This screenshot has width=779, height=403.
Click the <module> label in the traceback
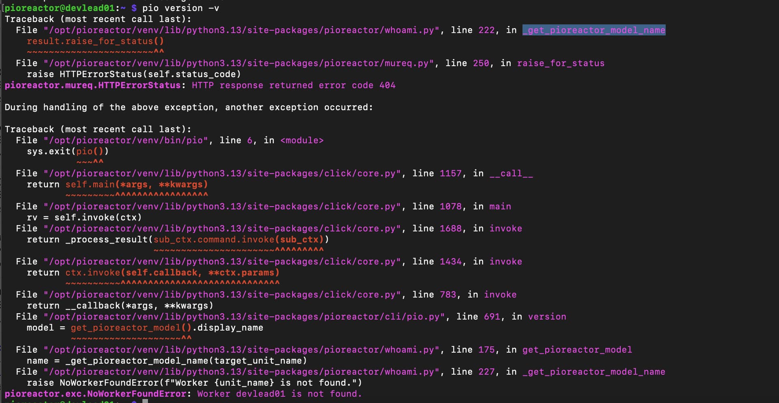[x=302, y=140]
